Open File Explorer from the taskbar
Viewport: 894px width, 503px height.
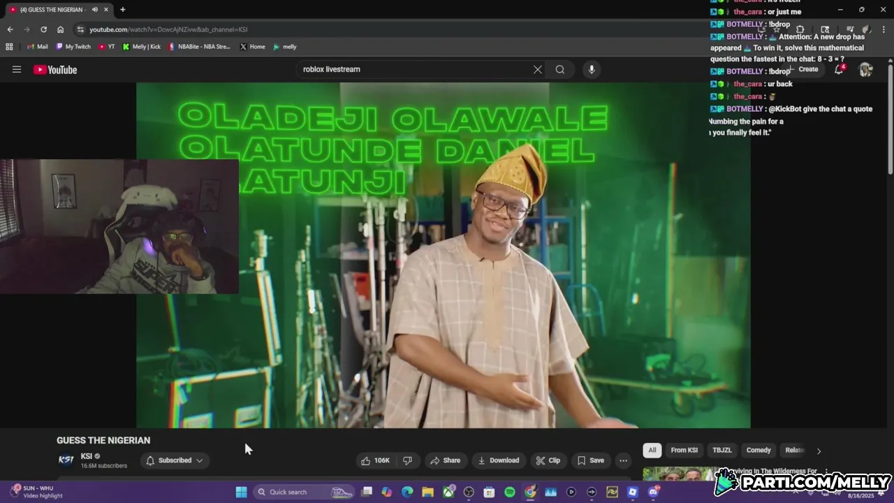(x=427, y=492)
